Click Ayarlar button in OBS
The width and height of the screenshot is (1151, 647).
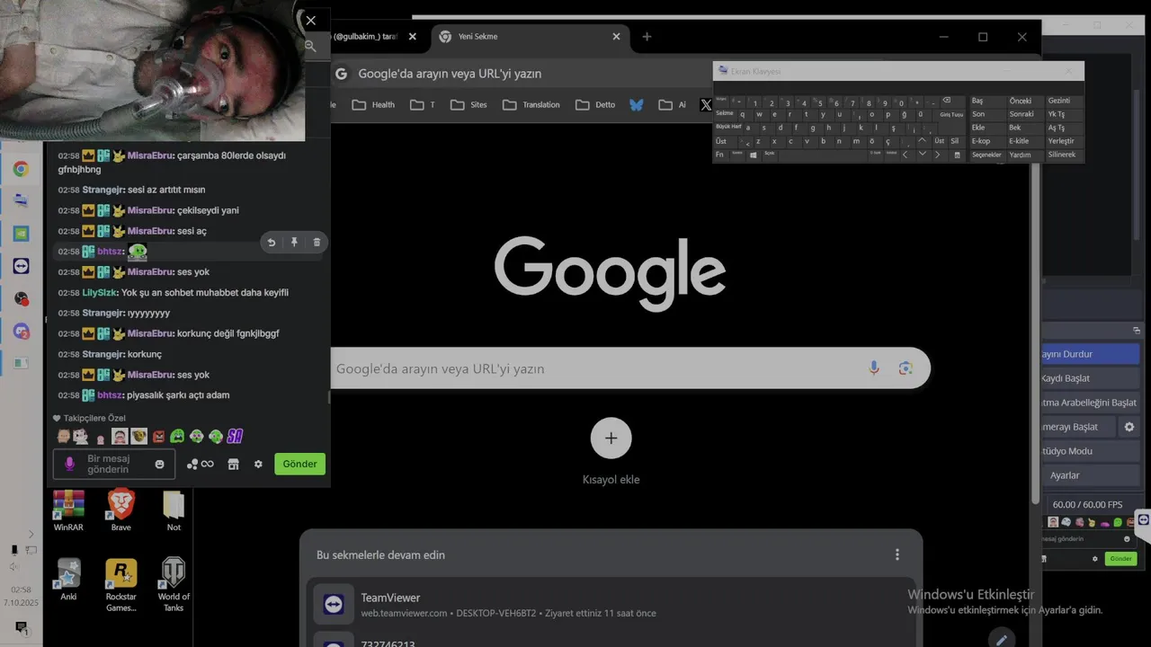coord(1090,475)
